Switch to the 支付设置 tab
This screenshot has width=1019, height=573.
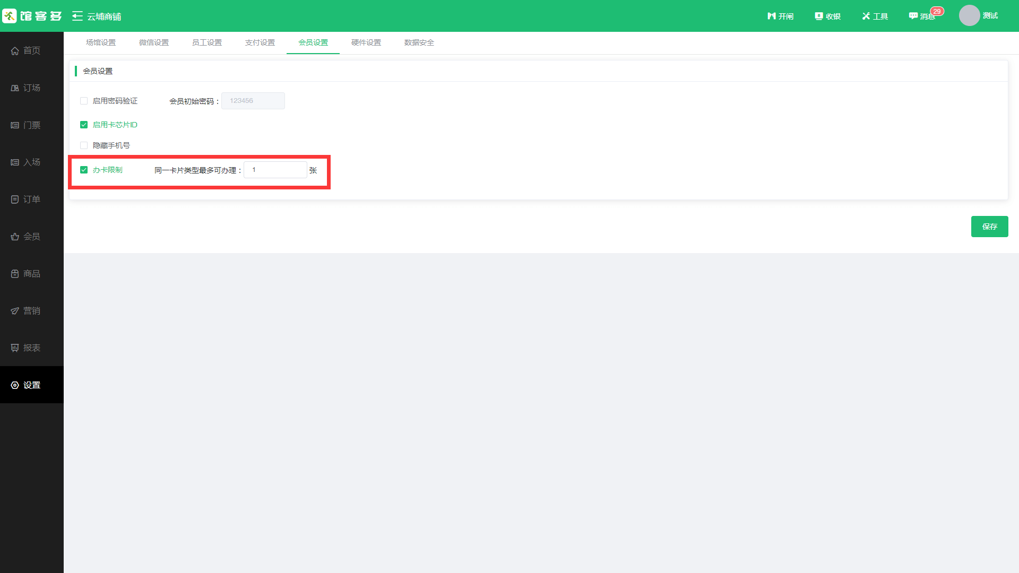coord(260,42)
